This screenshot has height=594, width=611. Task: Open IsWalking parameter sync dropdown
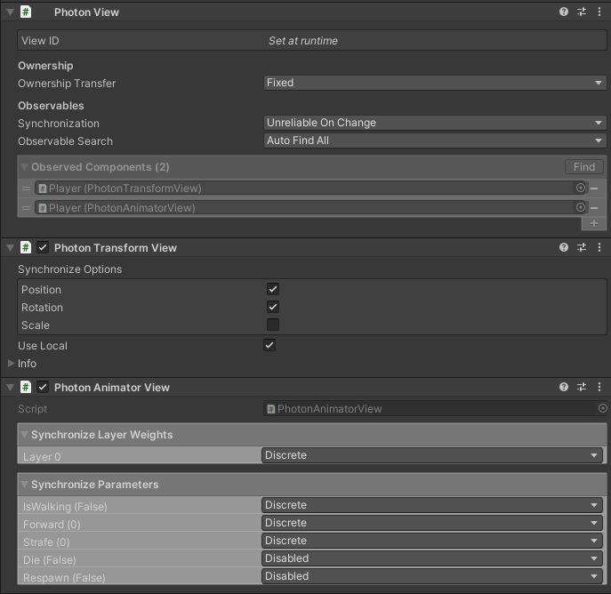[x=432, y=505]
